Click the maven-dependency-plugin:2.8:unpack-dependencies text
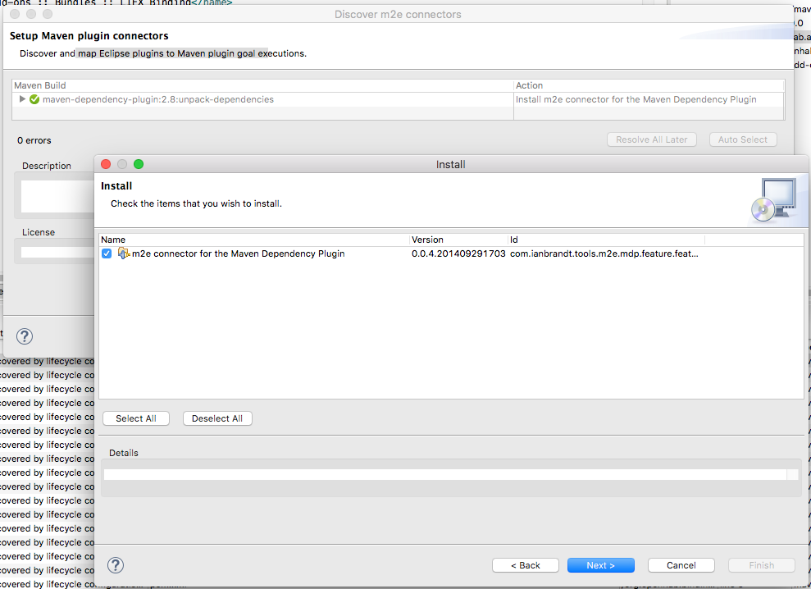Image resolution: width=811 pixels, height=589 pixels. 157,99
